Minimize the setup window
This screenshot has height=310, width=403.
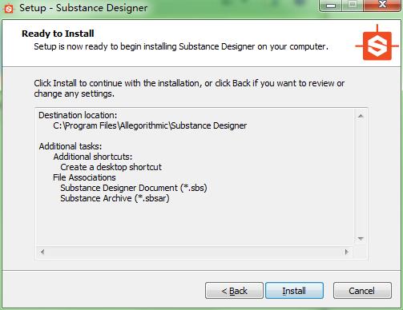(331, 5)
